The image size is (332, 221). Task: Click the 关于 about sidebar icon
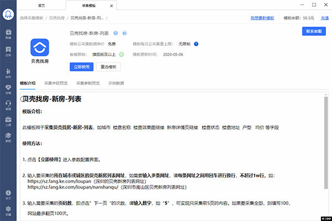pos(8,194)
